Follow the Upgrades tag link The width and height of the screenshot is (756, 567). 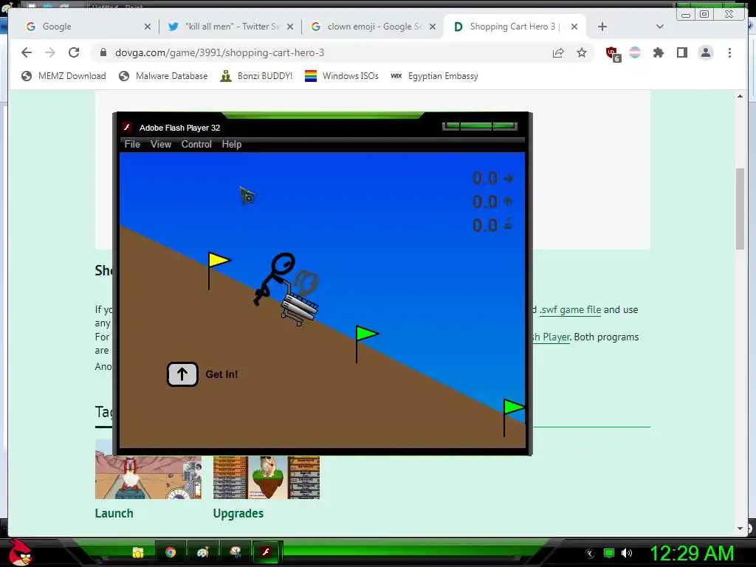pos(238,513)
